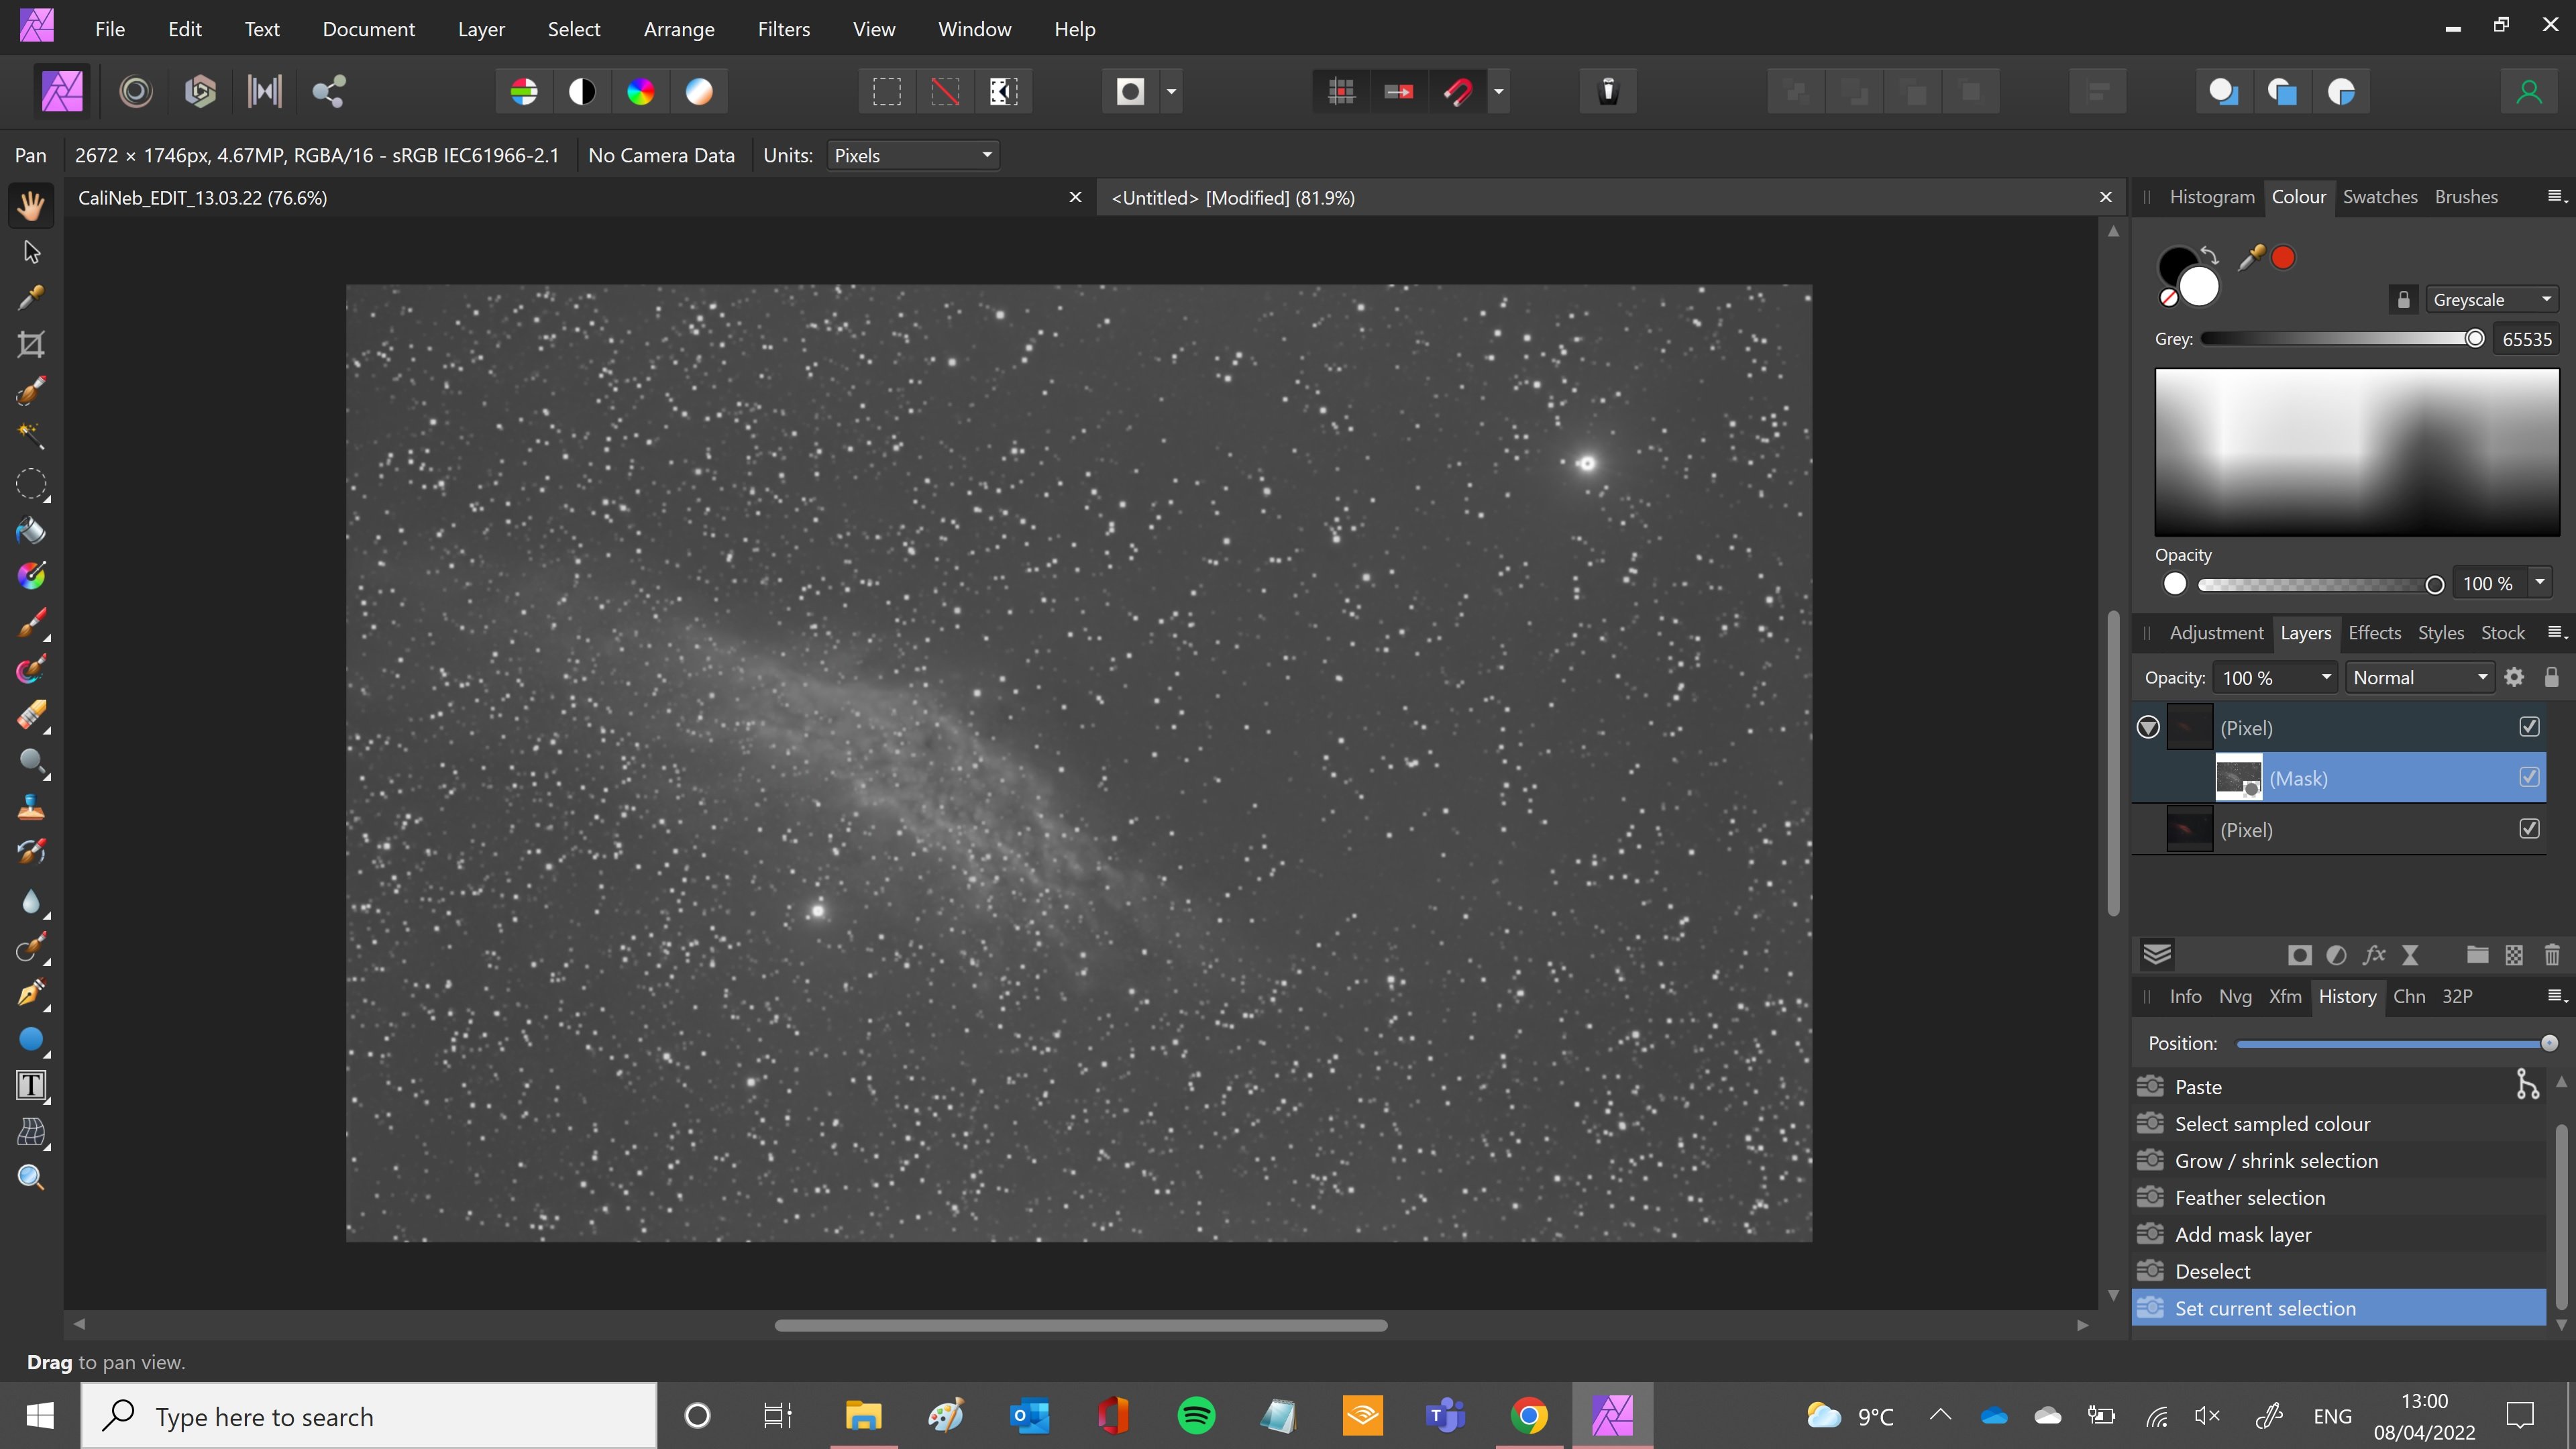Select the Erase Brush tool

tap(31, 716)
